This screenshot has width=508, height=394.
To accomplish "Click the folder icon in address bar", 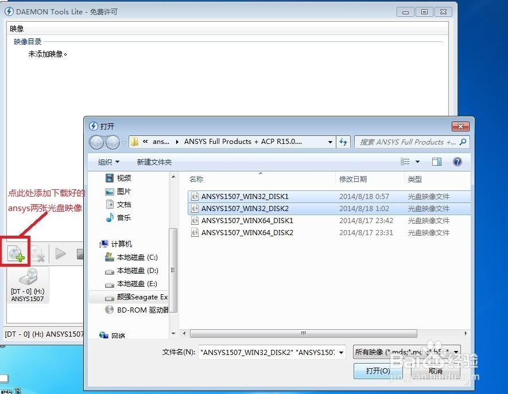I will [134, 142].
